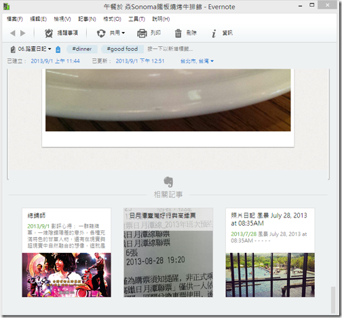
Task: Click the Evernote elephant logo above 相關記事
Action: pos(168,182)
